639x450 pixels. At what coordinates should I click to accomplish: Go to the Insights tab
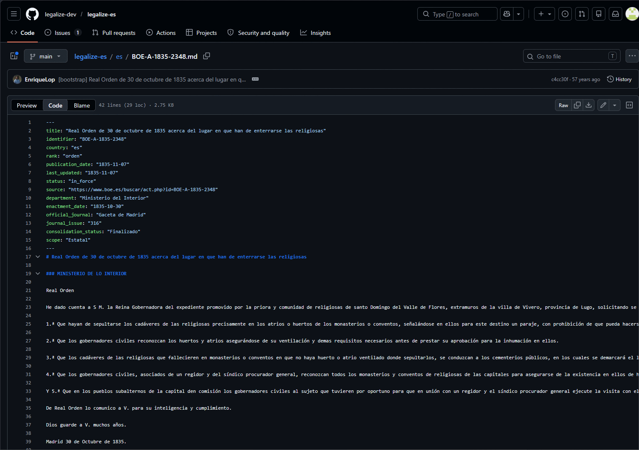point(316,33)
